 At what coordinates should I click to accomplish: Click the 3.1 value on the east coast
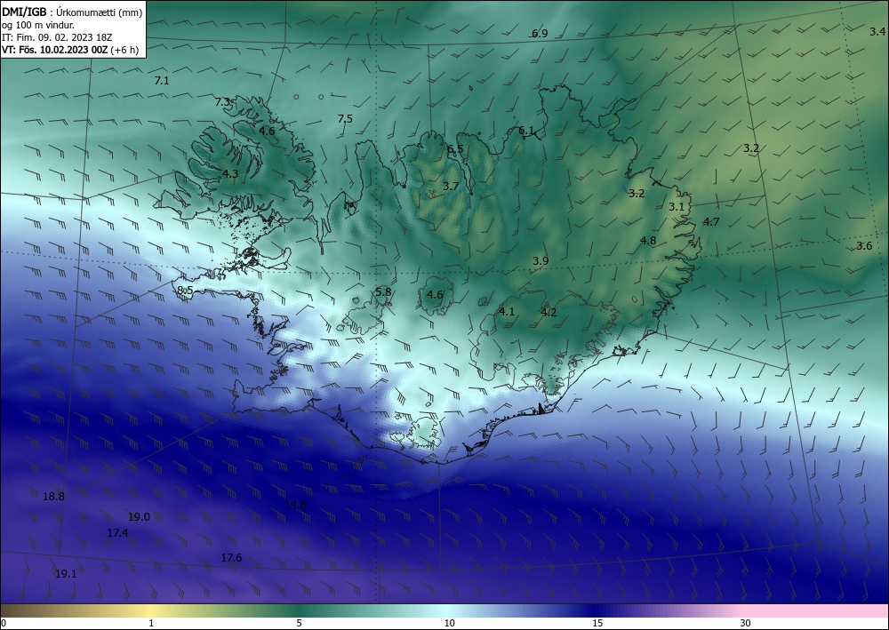[677, 207]
